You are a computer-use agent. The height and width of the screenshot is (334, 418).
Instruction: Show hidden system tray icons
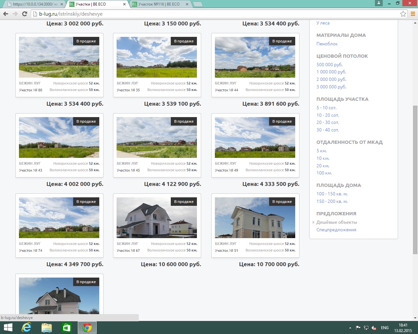pos(350,327)
